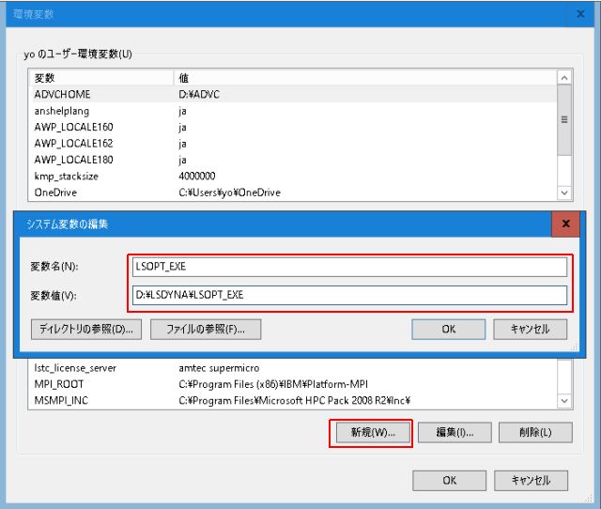601x509 pixels.
Task: Click the ファイルの参照 button
Action: coord(205,330)
